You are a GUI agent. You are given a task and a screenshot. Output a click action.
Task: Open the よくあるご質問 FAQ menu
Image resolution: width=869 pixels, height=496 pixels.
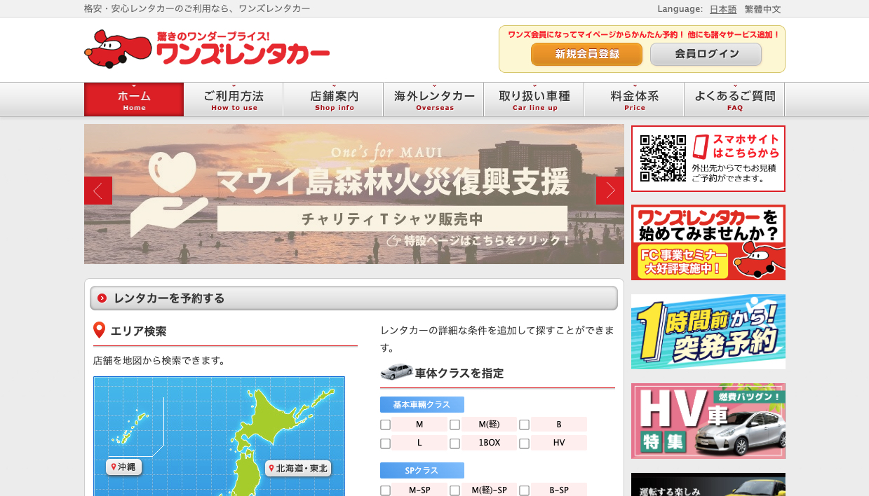pyautogui.click(x=734, y=99)
